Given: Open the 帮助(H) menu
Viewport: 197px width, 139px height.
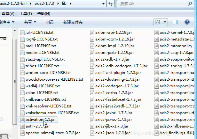Looking at the screenshot, I should (x=43, y=13).
